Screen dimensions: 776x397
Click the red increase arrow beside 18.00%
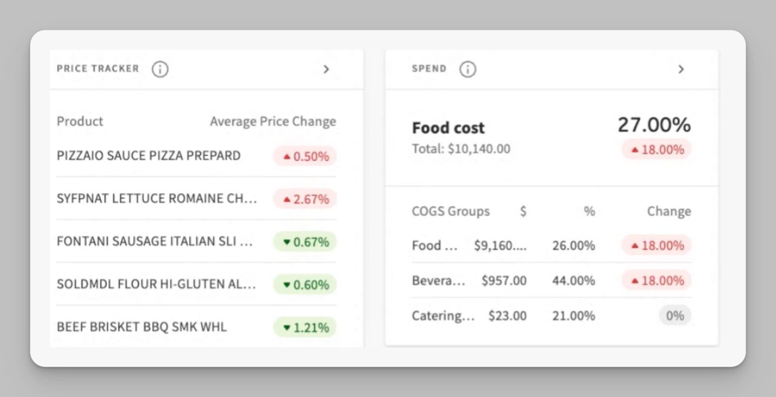tap(635, 149)
